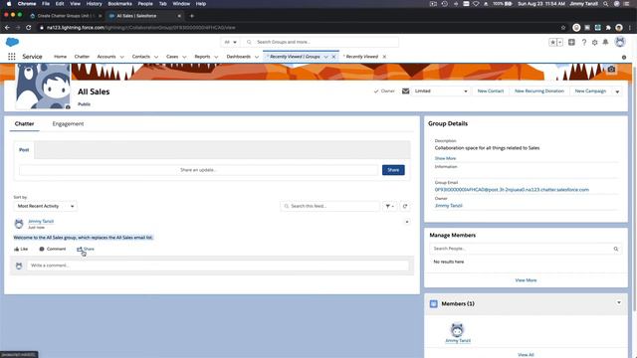This screenshot has width=637, height=358.
Task: Open the Apple menu
Action: pos(9,4)
